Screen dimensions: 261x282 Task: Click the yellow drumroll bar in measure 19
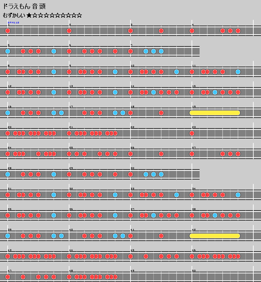coord(215,113)
